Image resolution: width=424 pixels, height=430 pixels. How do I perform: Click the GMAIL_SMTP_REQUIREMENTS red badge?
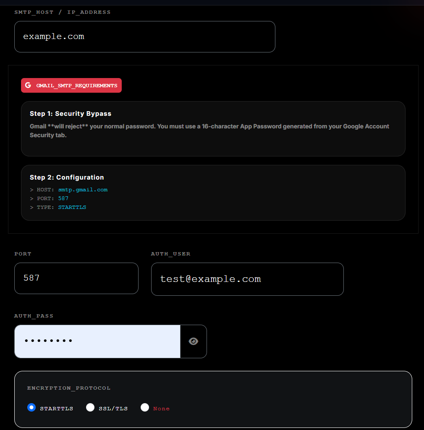pyautogui.click(x=71, y=86)
